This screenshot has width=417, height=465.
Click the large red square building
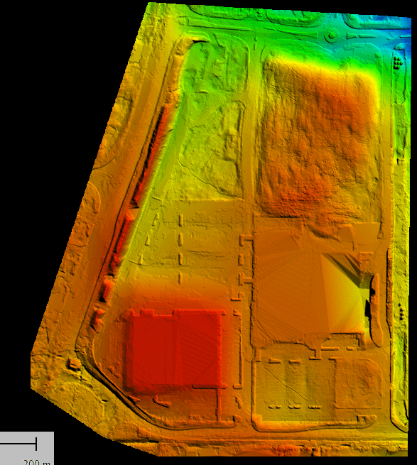click(175, 349)
